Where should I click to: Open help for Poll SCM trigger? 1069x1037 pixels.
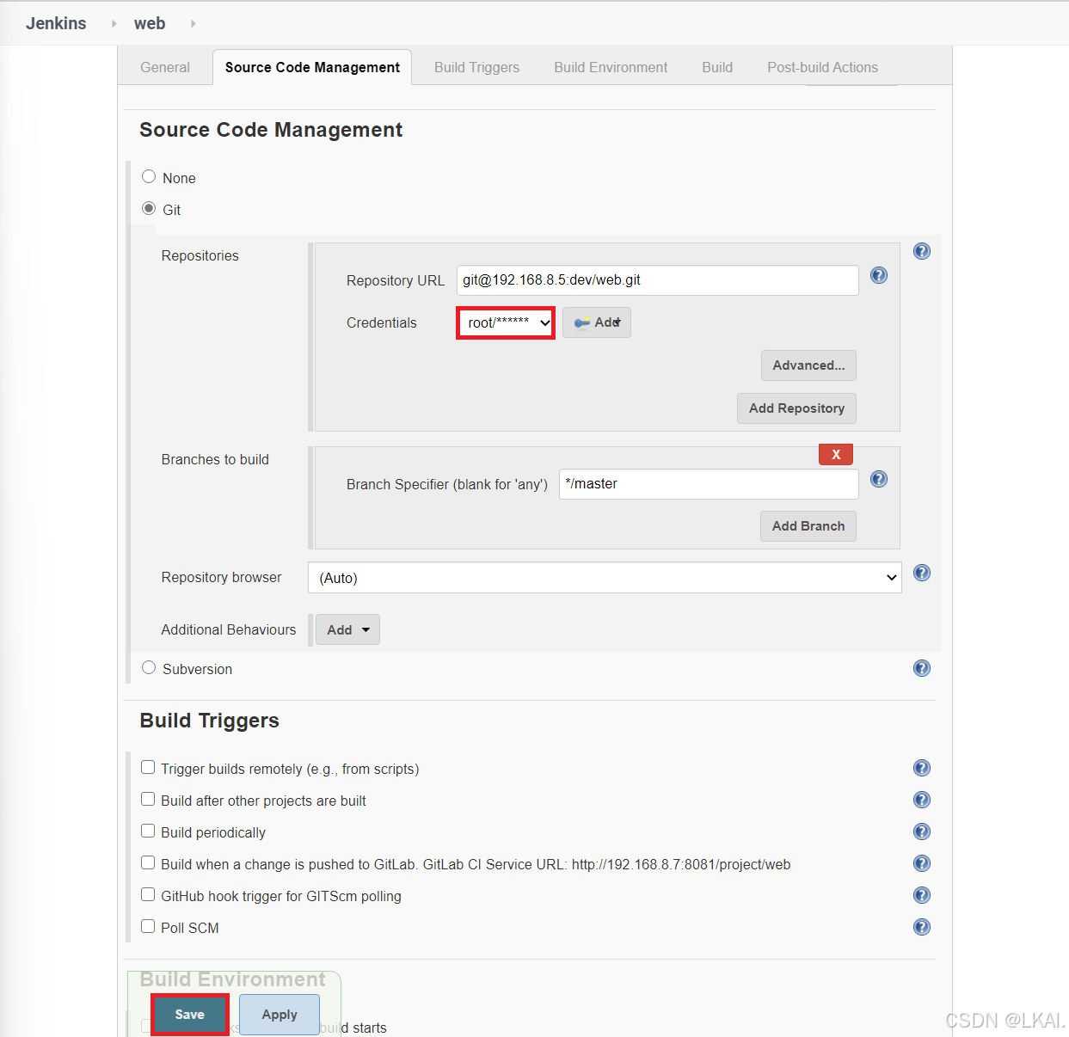point(921,927)
